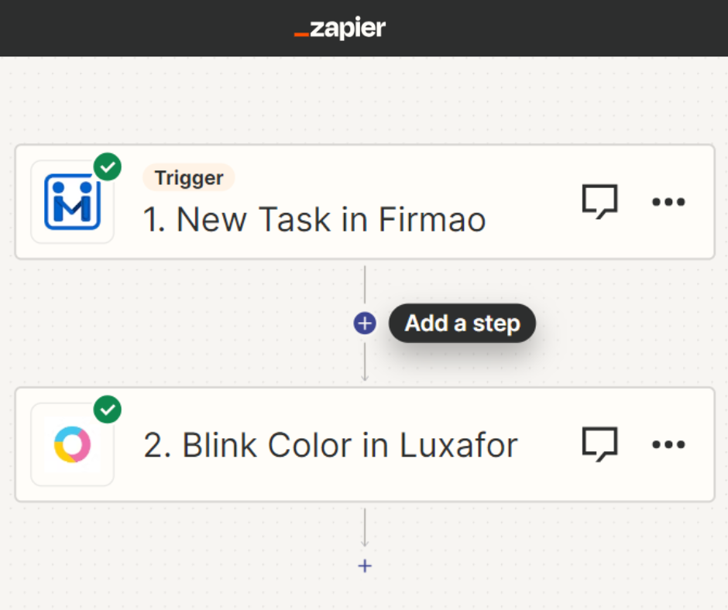Screen dimensions: 728x610
Task: Open the comment panel for the Firmao trigger
Action: 600,201
